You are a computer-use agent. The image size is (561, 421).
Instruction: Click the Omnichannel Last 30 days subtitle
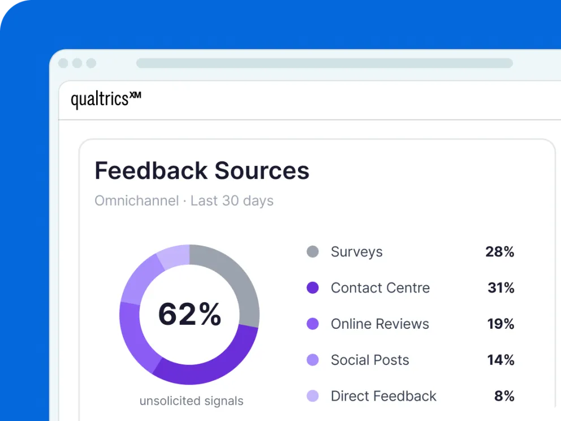click(x=184, y=201)
